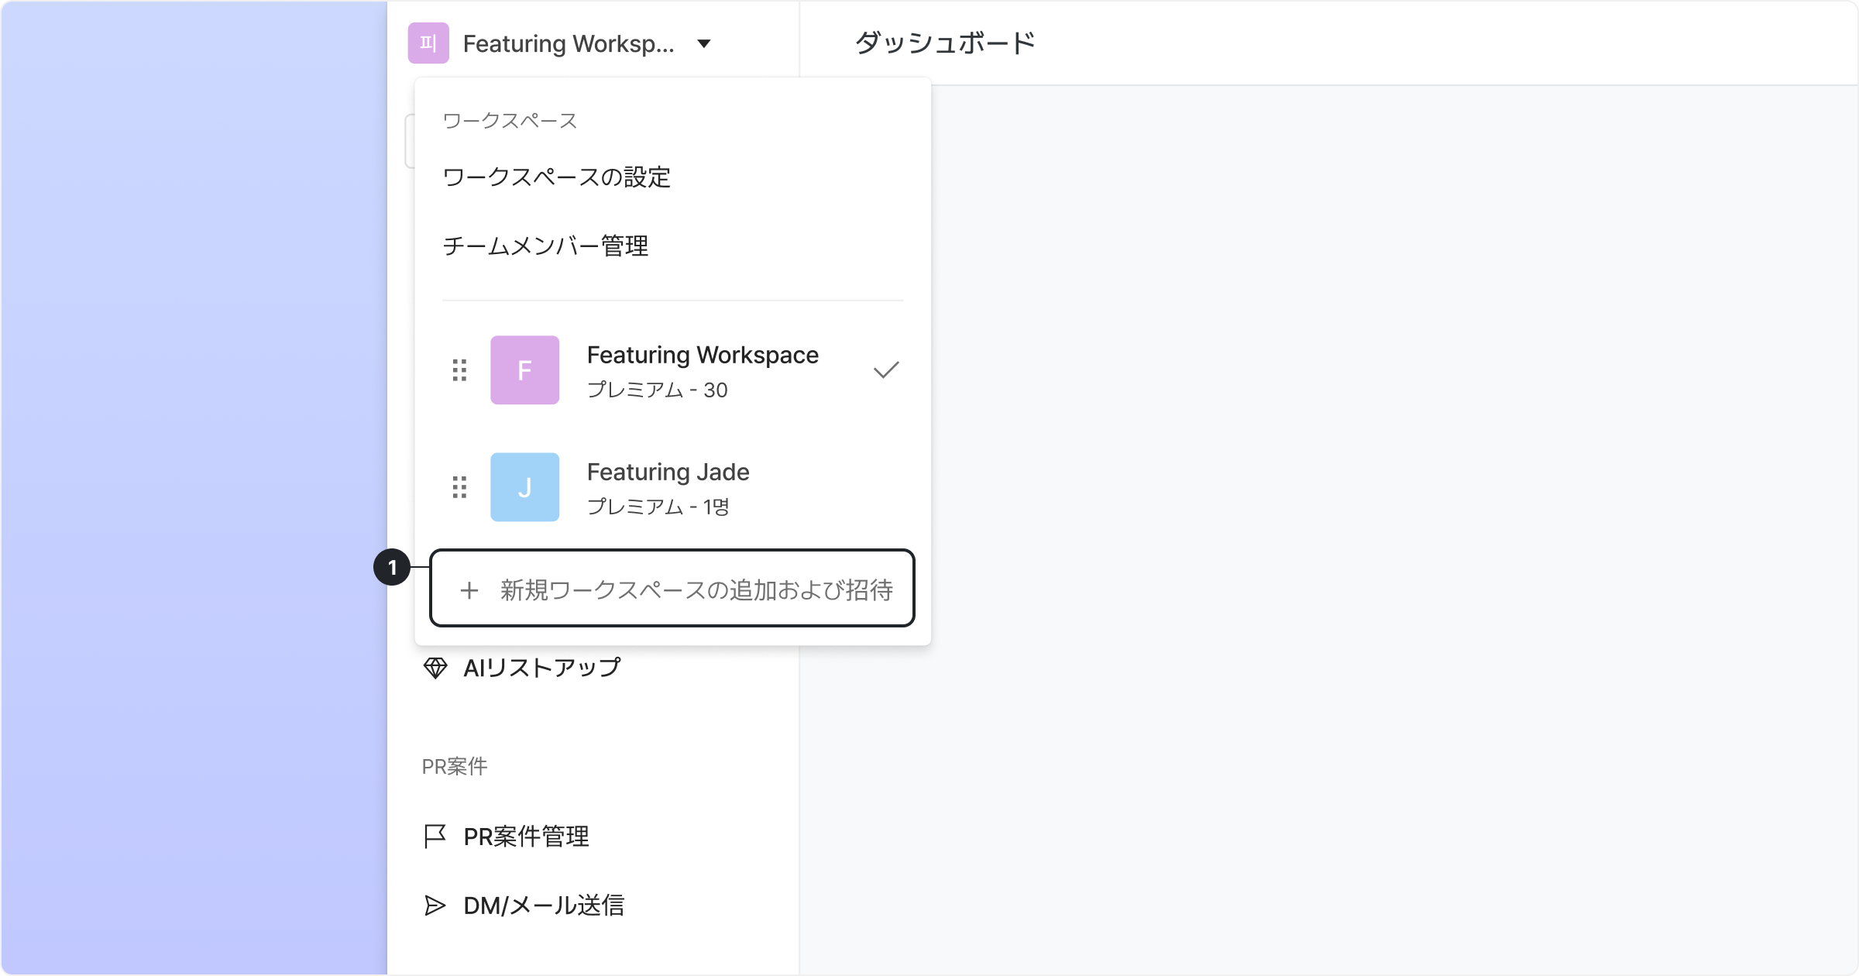Click the blue J workspace thumbnail
Viewport: 1859px width, 976px height.
524,487
